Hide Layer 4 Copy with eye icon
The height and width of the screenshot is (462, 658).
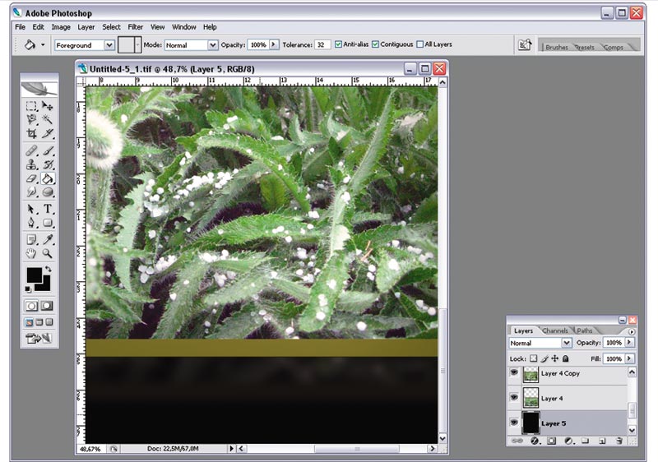[x=513, y=372]
